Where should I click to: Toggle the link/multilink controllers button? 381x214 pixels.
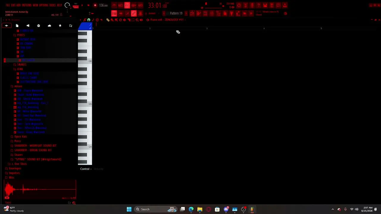[134, 13]
